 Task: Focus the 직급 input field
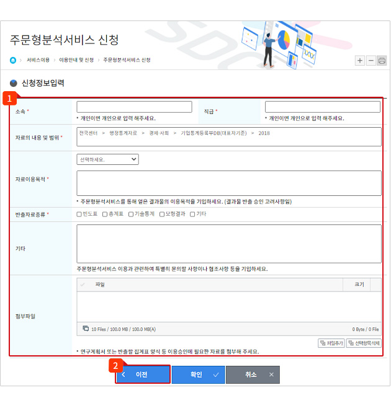point(323,107)
